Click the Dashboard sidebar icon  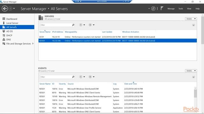click(4, 19)
